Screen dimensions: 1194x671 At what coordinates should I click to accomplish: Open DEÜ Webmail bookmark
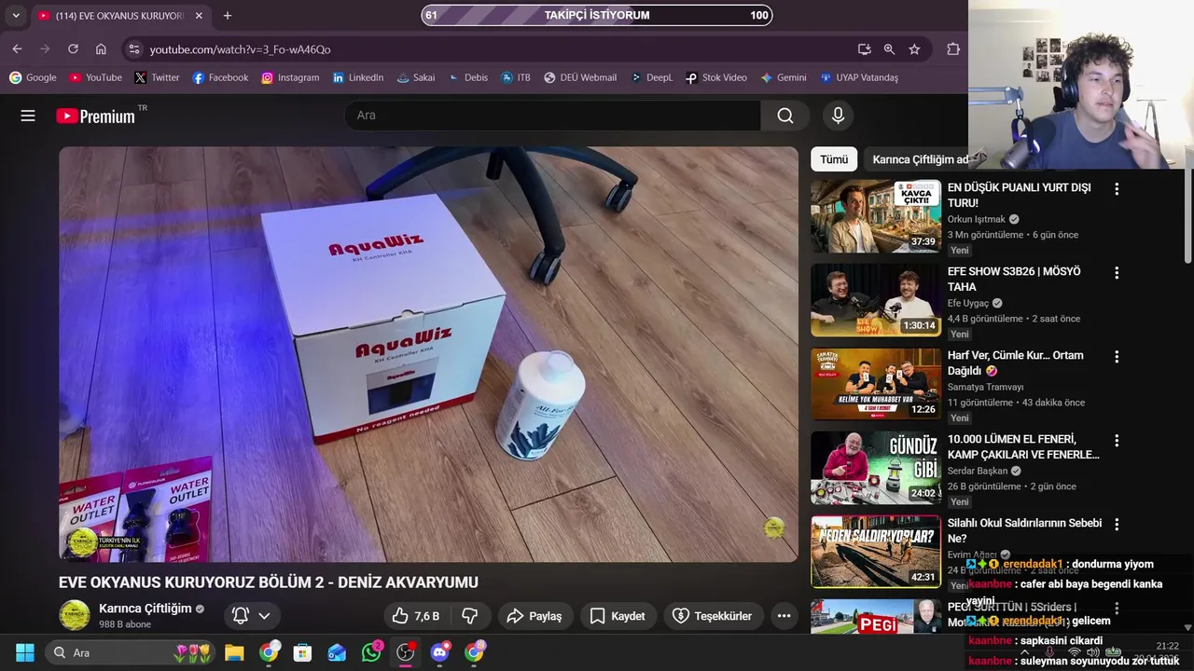tap(580, 77)
